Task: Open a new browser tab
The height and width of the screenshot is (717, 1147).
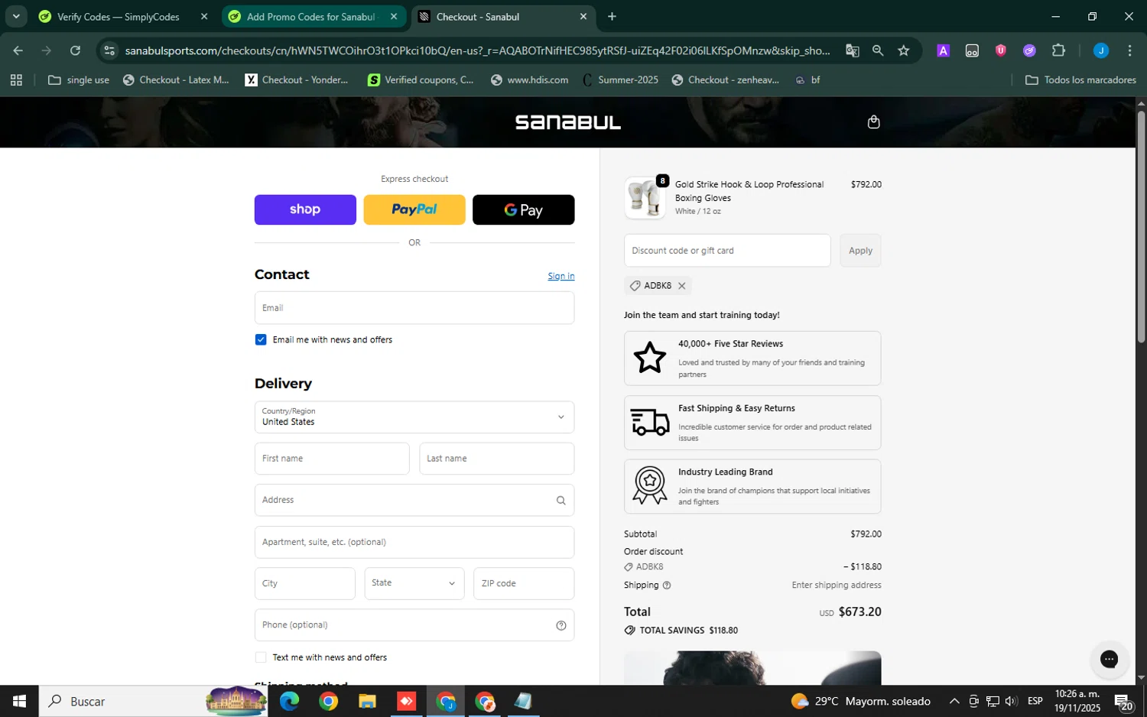Action: click(x=612, y=16)
